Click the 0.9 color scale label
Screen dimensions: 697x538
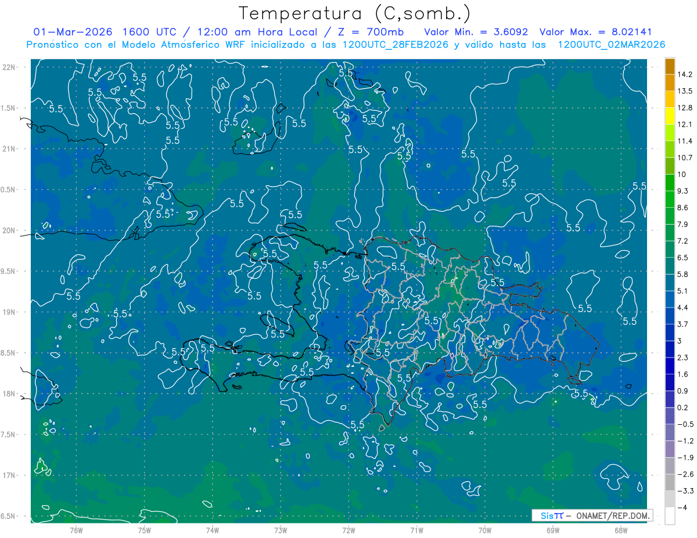683,391
